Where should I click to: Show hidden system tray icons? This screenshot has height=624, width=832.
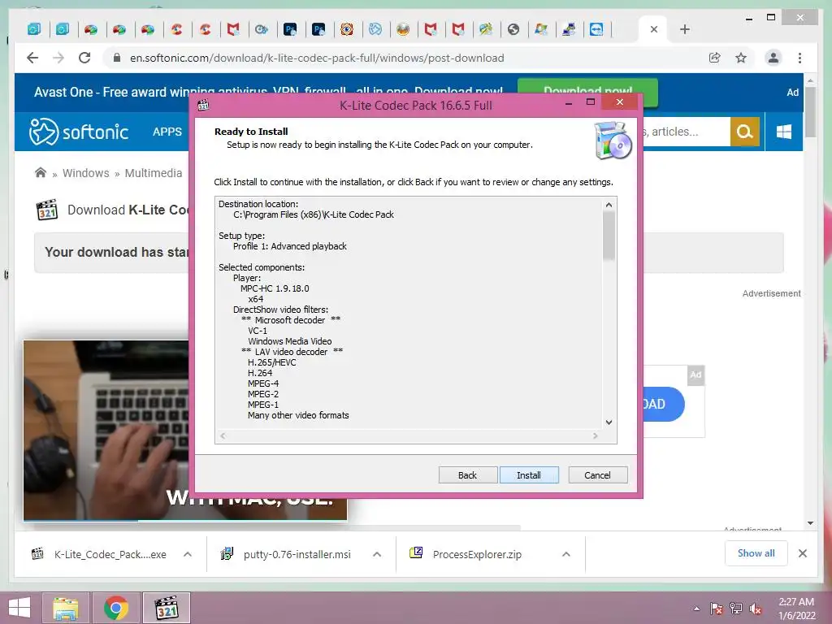pyautogui.click(x=696, y=609)
